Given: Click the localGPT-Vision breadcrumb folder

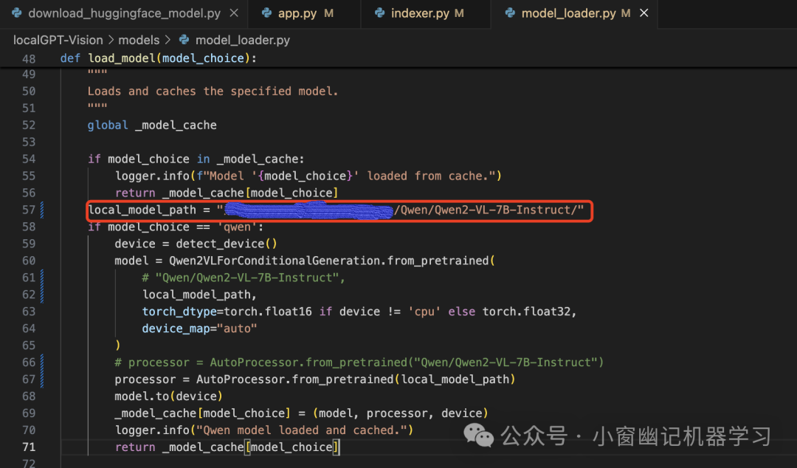Looking at the screenshot, I should pos(58,40).
